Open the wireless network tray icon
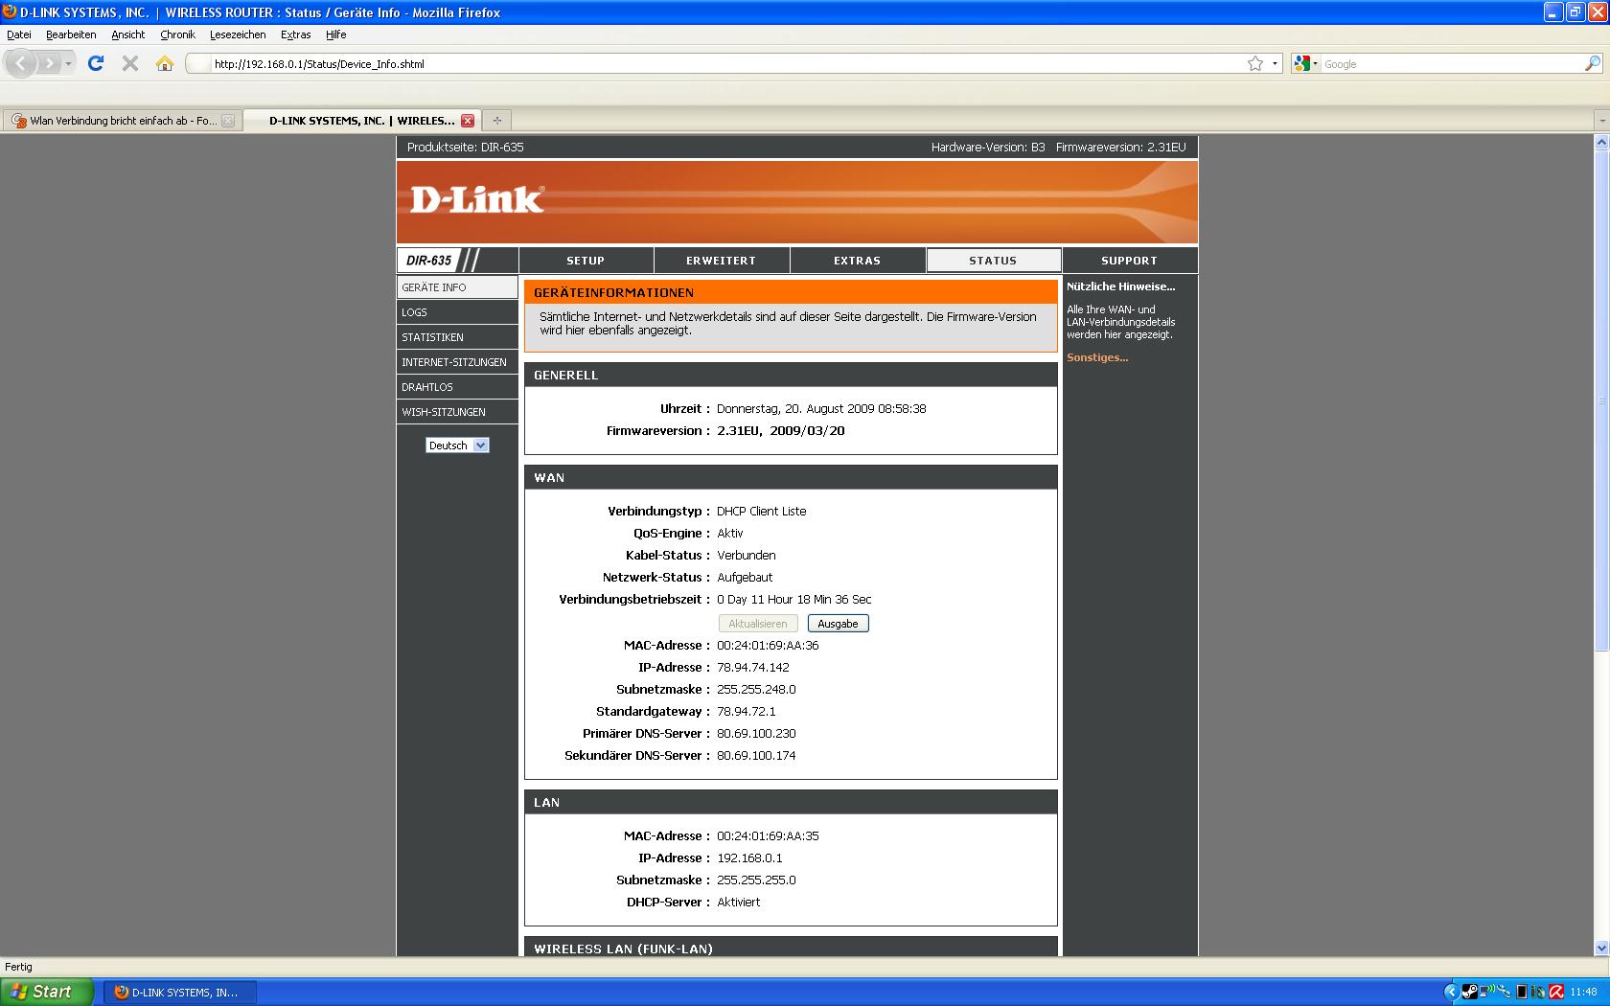 [1487, 990]
